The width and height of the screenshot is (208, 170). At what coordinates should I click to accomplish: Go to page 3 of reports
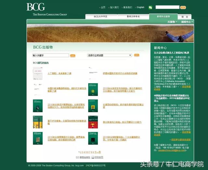(82, 152)
